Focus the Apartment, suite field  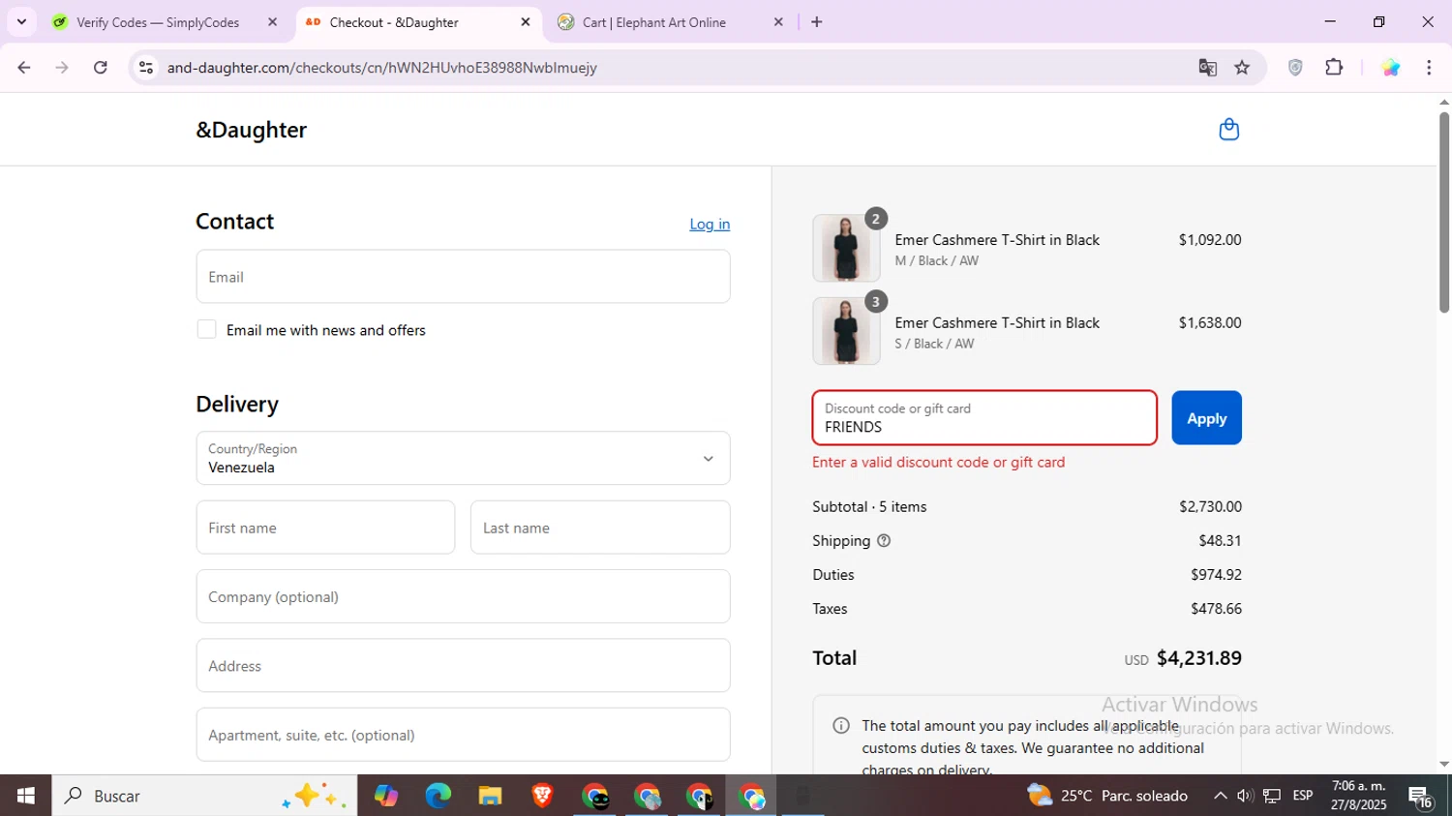[x=463, y=735]
